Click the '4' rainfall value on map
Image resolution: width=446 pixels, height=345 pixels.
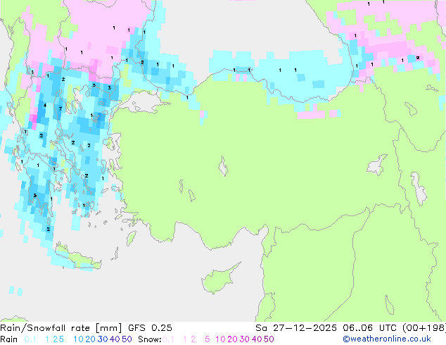tap(45, 106)
